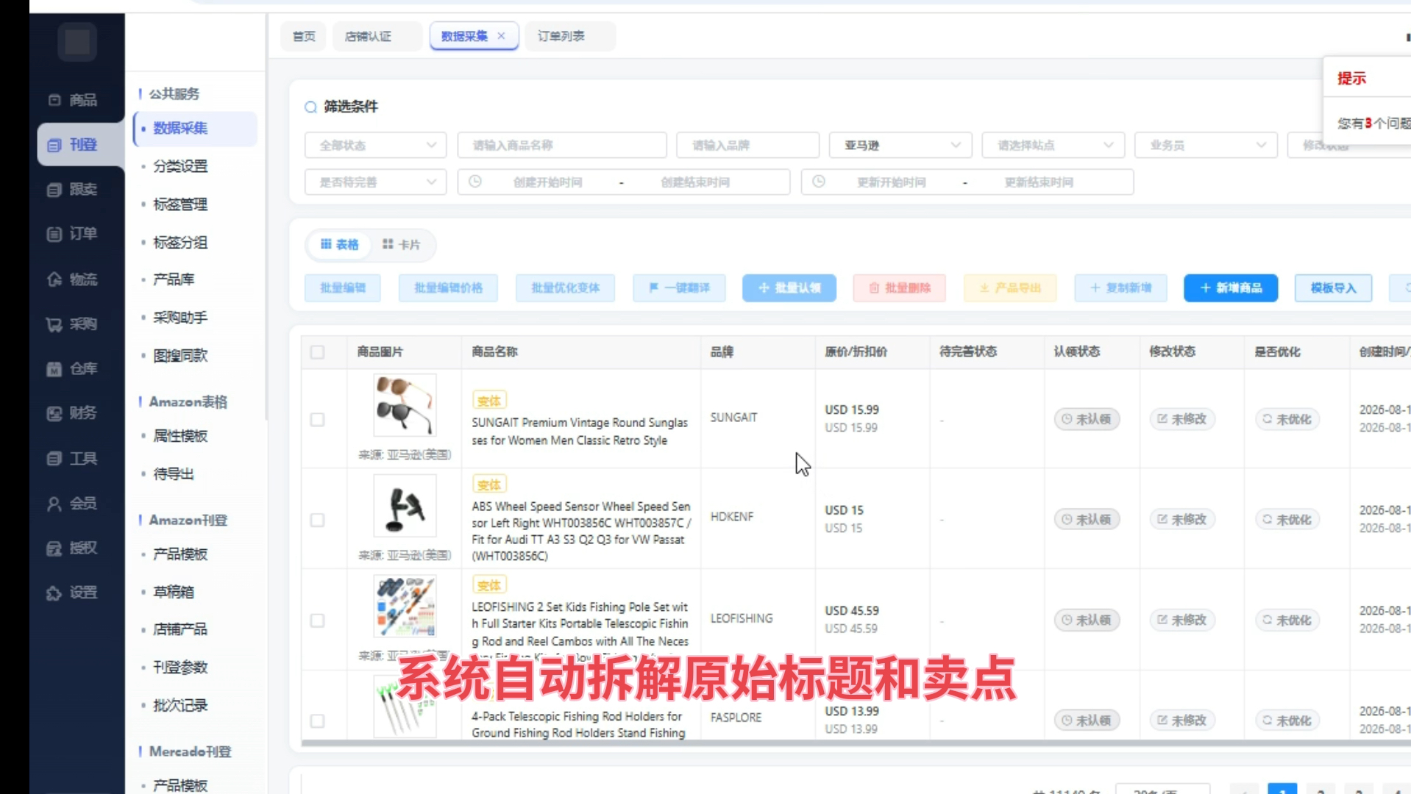Click the 请输入商品名称 input field
The image size is (1411, 794).
[x=562, y=146]
